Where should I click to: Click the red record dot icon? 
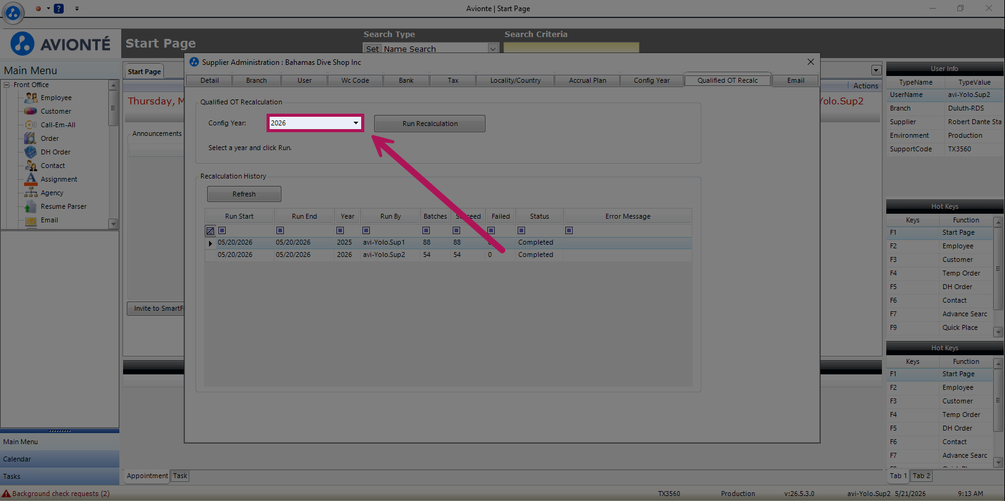click(38, 9)
